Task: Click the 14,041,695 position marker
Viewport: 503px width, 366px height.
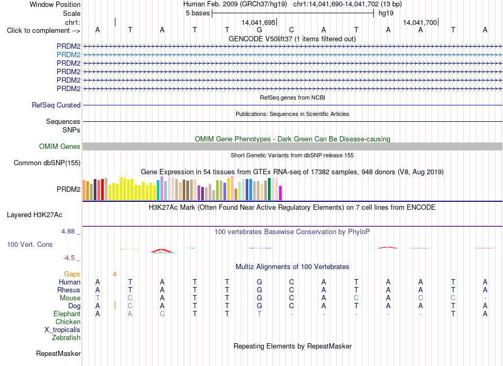Action: [258, 22]
